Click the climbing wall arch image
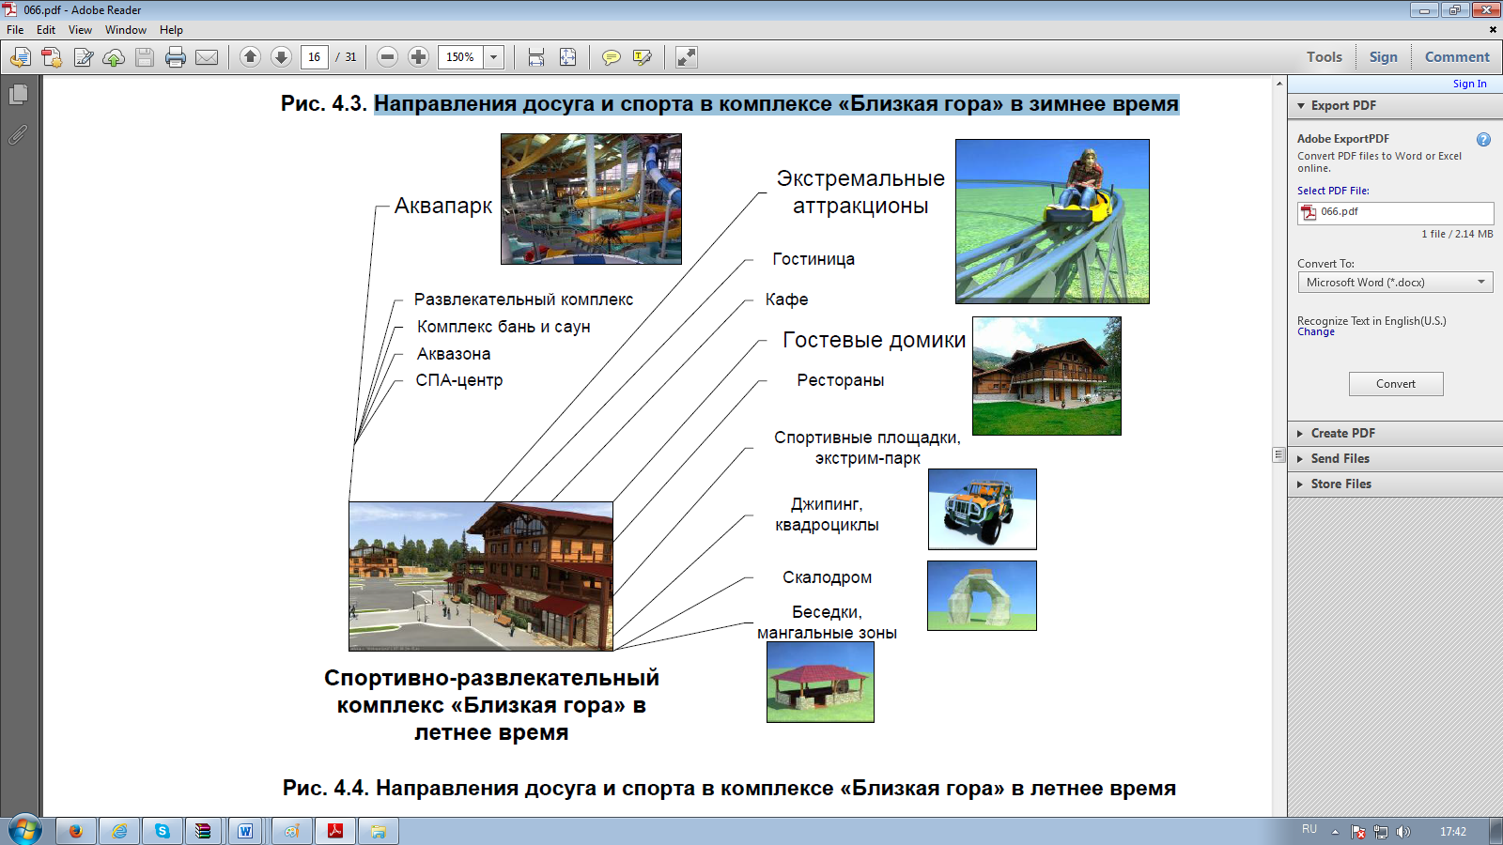Viewport: 1503px width, 845px height. (x=982, y=596)
